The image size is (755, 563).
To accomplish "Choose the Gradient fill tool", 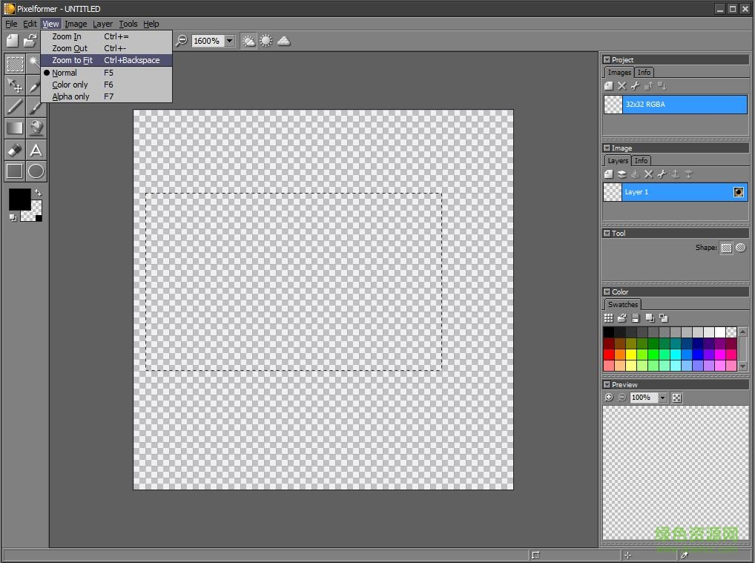I will coord(15,128).
